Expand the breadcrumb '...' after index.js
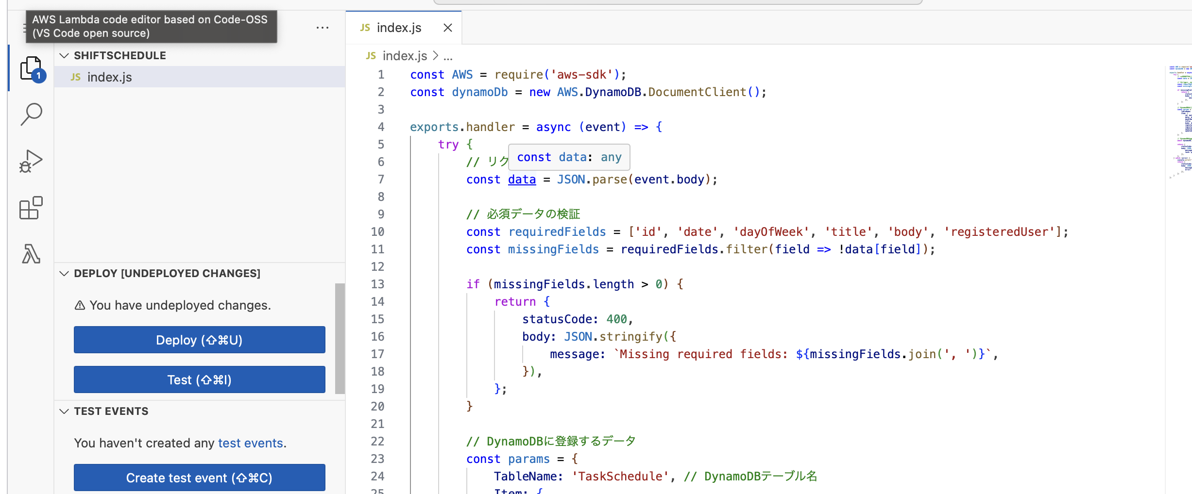The height and width of the screenshot is (494, 1192). [x=448, y=55]
